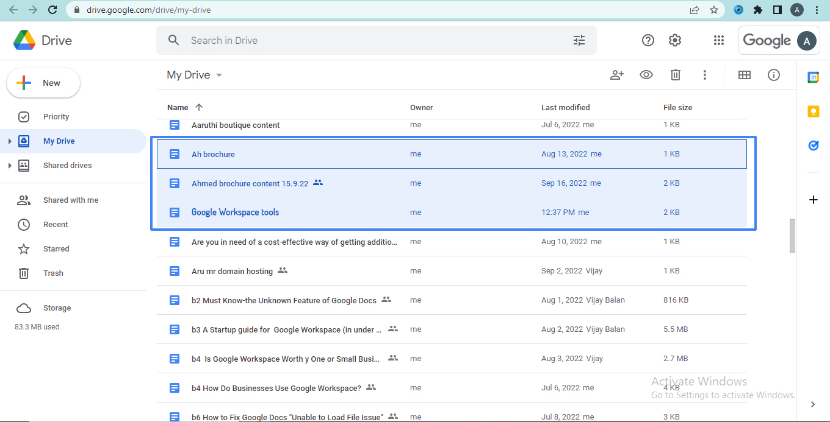Screen dimensions: 830x422
Task: Click the Share add-person icon
Action: click(x=617, y=75)
